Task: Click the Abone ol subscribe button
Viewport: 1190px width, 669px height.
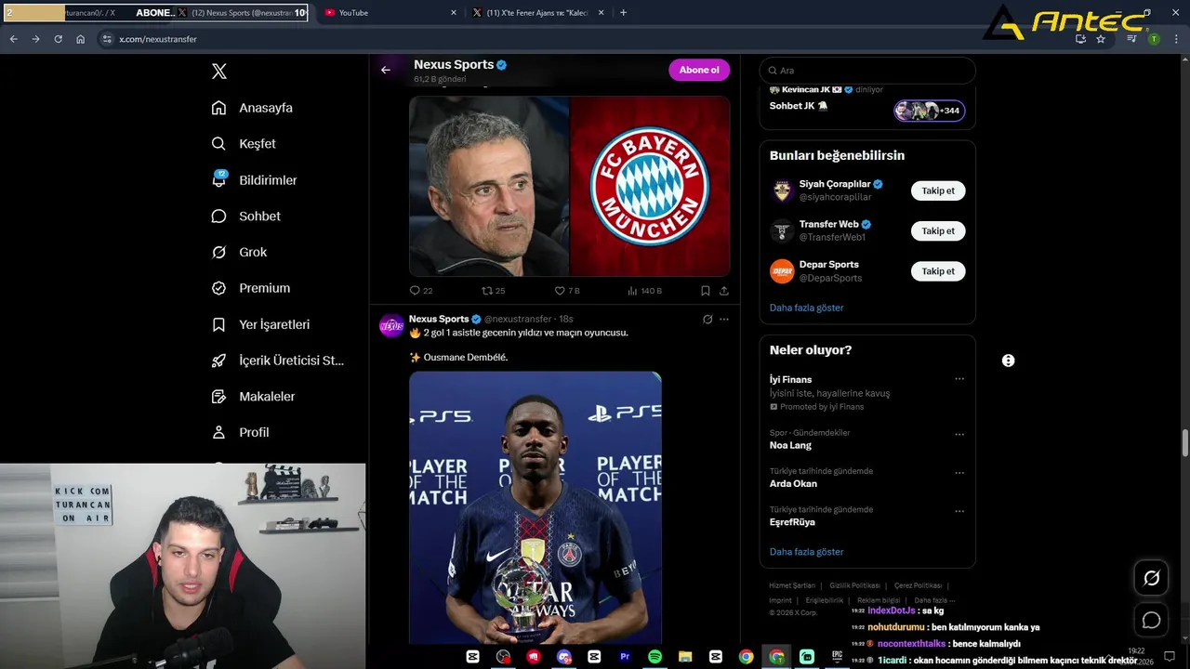Action: 699,70
